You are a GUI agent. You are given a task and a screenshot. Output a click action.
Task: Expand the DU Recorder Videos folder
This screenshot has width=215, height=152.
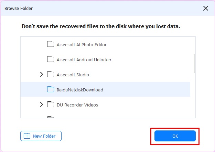point(41,105)
